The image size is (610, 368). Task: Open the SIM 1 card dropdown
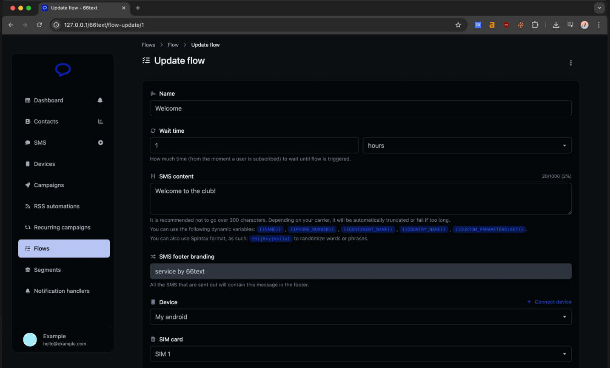point(361,354)
